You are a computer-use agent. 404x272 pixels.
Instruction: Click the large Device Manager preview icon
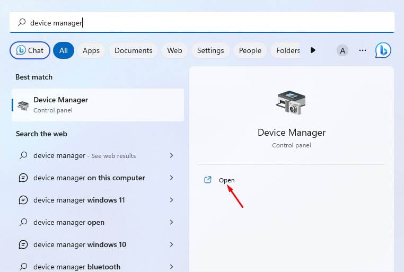tap(291, 102)
